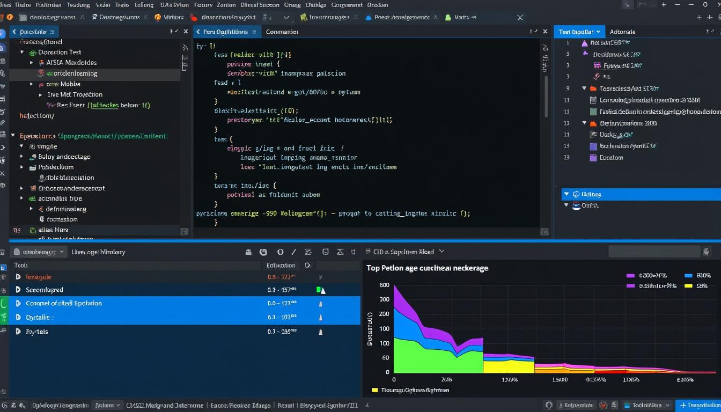721x412 pixels.
Task: Toggle the alert marker next to Dyrtalie
Action: (x=321, y=317)
